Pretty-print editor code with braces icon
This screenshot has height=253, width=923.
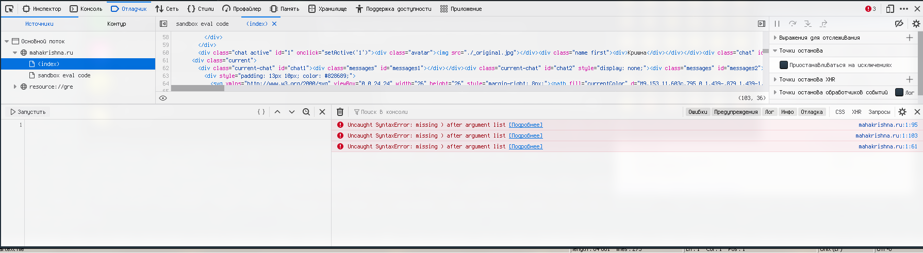(x=261, y=112)
